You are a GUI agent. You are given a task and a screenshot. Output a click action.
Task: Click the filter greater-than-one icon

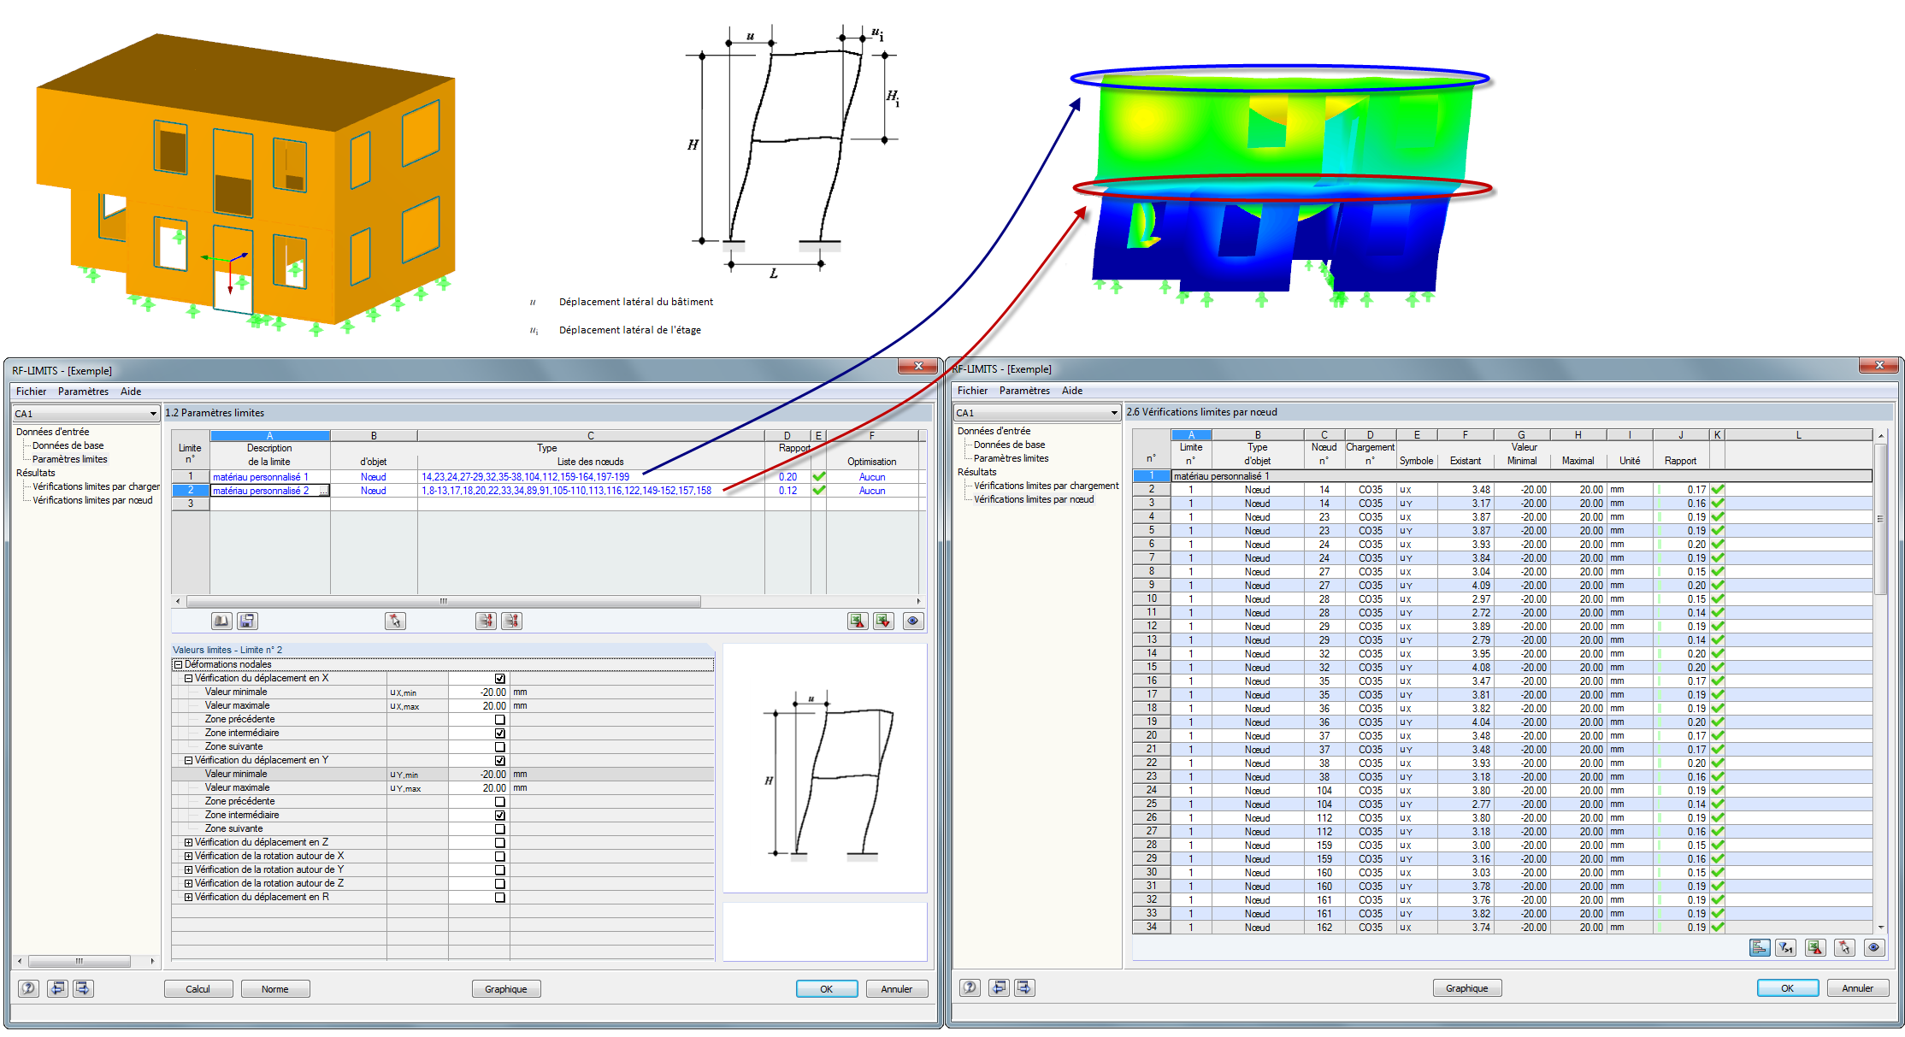(x=1785, y=947)
